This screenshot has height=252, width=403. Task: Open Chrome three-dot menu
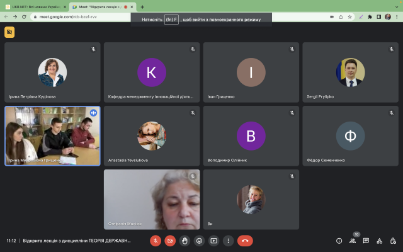pos(397,17)
